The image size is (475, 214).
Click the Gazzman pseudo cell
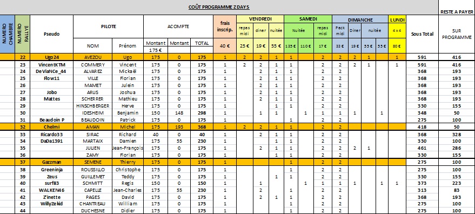pos(52,163)
